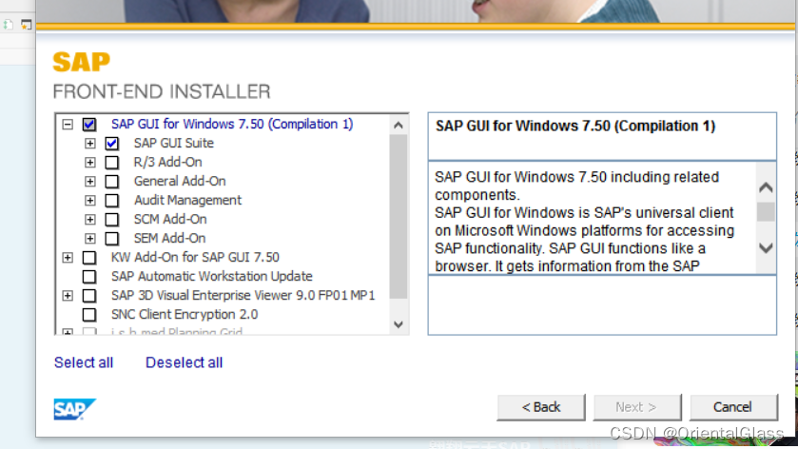Go back with the < Back button

541,407
